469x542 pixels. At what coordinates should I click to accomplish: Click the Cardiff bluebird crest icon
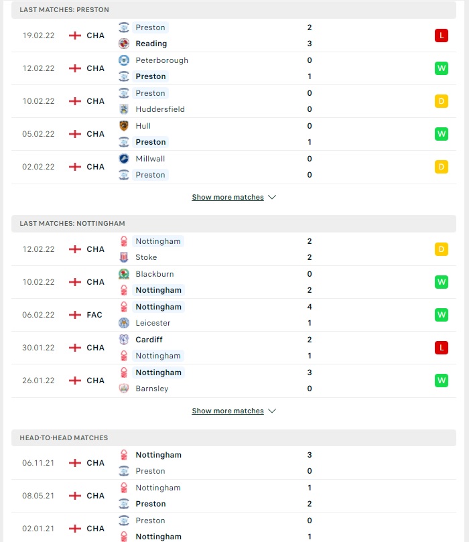[x=124, y=340]
